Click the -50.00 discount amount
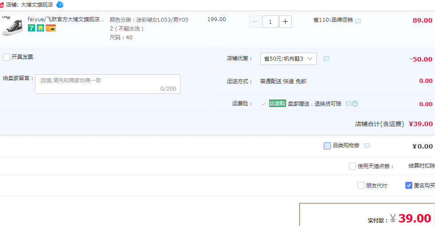 pos(421,59)
